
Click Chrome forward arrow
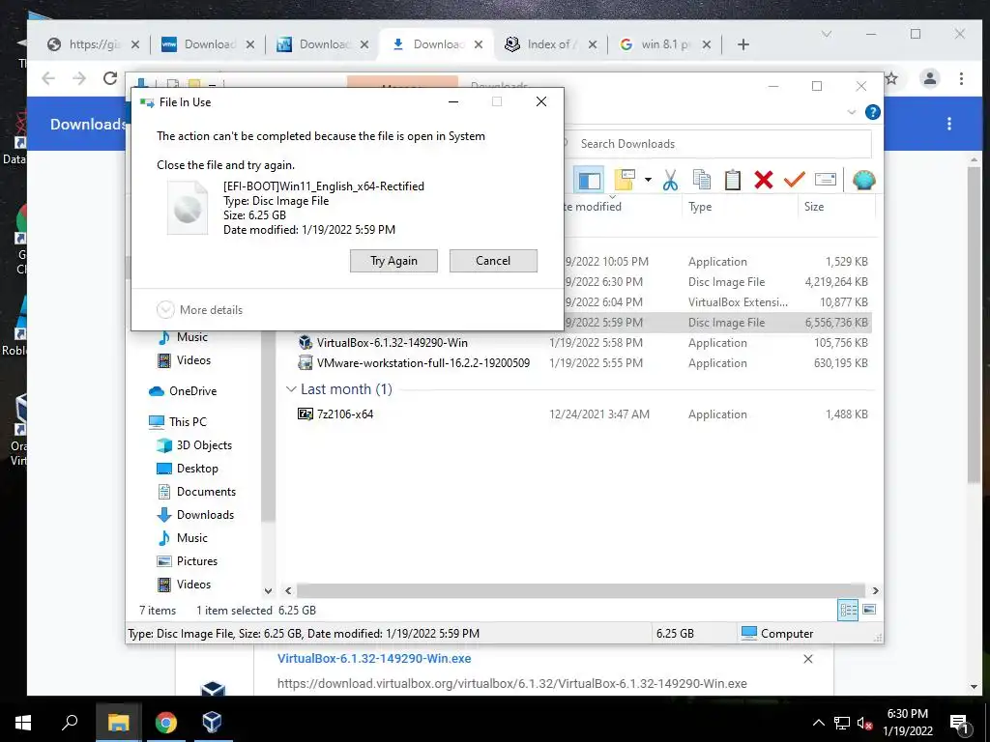(79, 78)
